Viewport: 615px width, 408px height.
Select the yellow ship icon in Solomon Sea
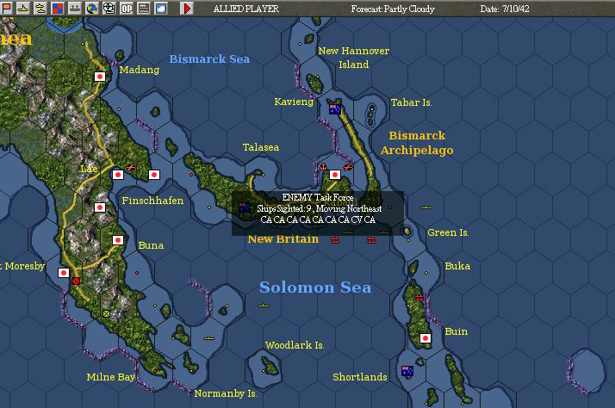point(264,306)
